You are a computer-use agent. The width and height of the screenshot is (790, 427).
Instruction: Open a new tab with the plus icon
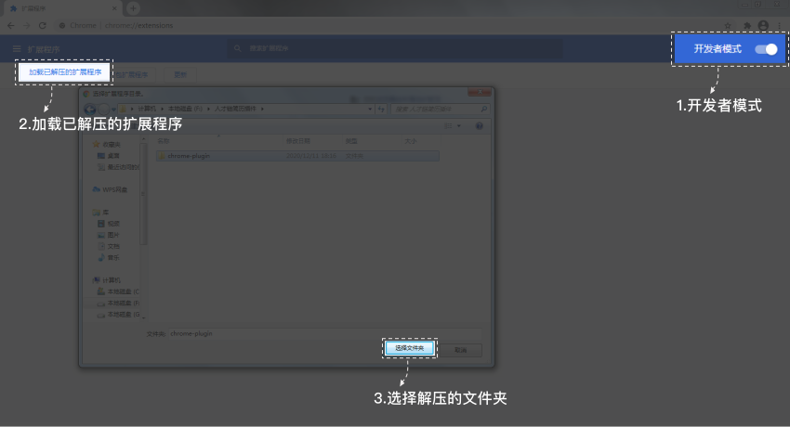[x=134, y=8]
